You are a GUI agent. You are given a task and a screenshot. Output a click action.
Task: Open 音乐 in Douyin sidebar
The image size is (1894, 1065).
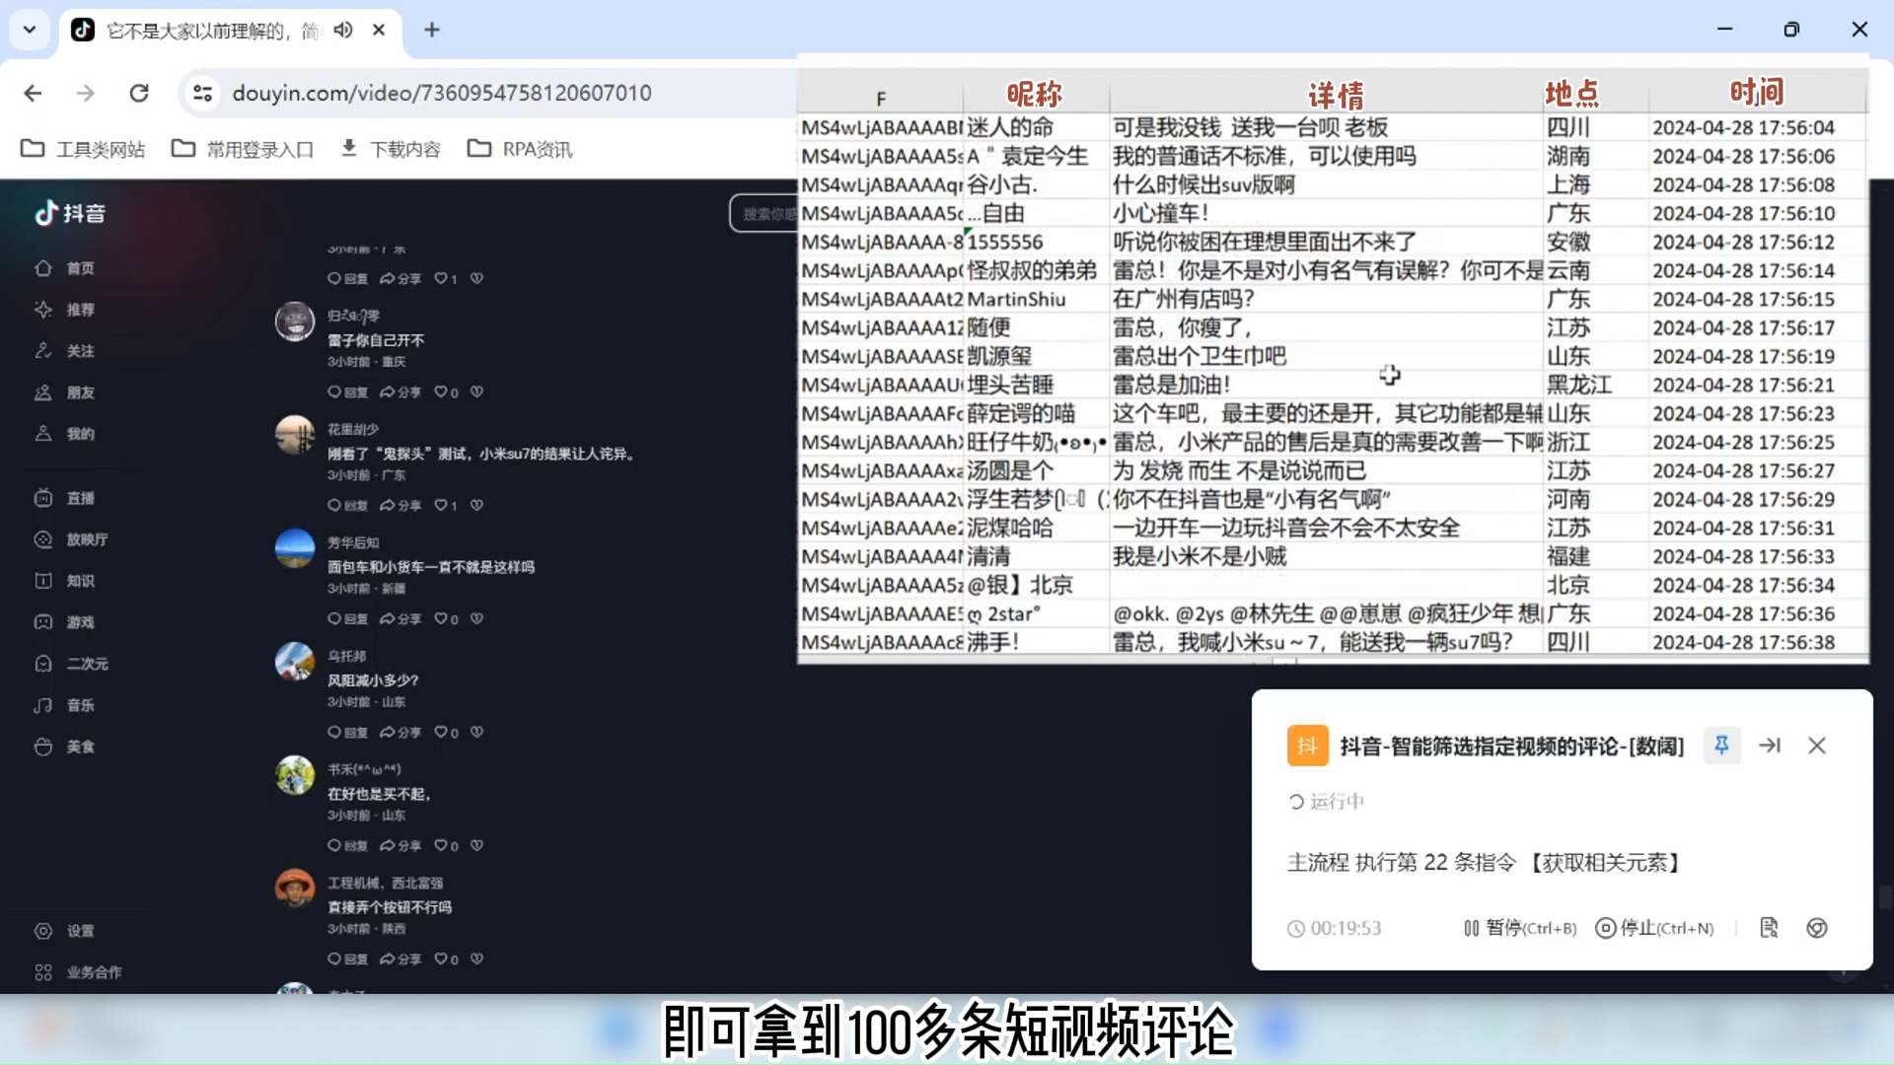65,705
